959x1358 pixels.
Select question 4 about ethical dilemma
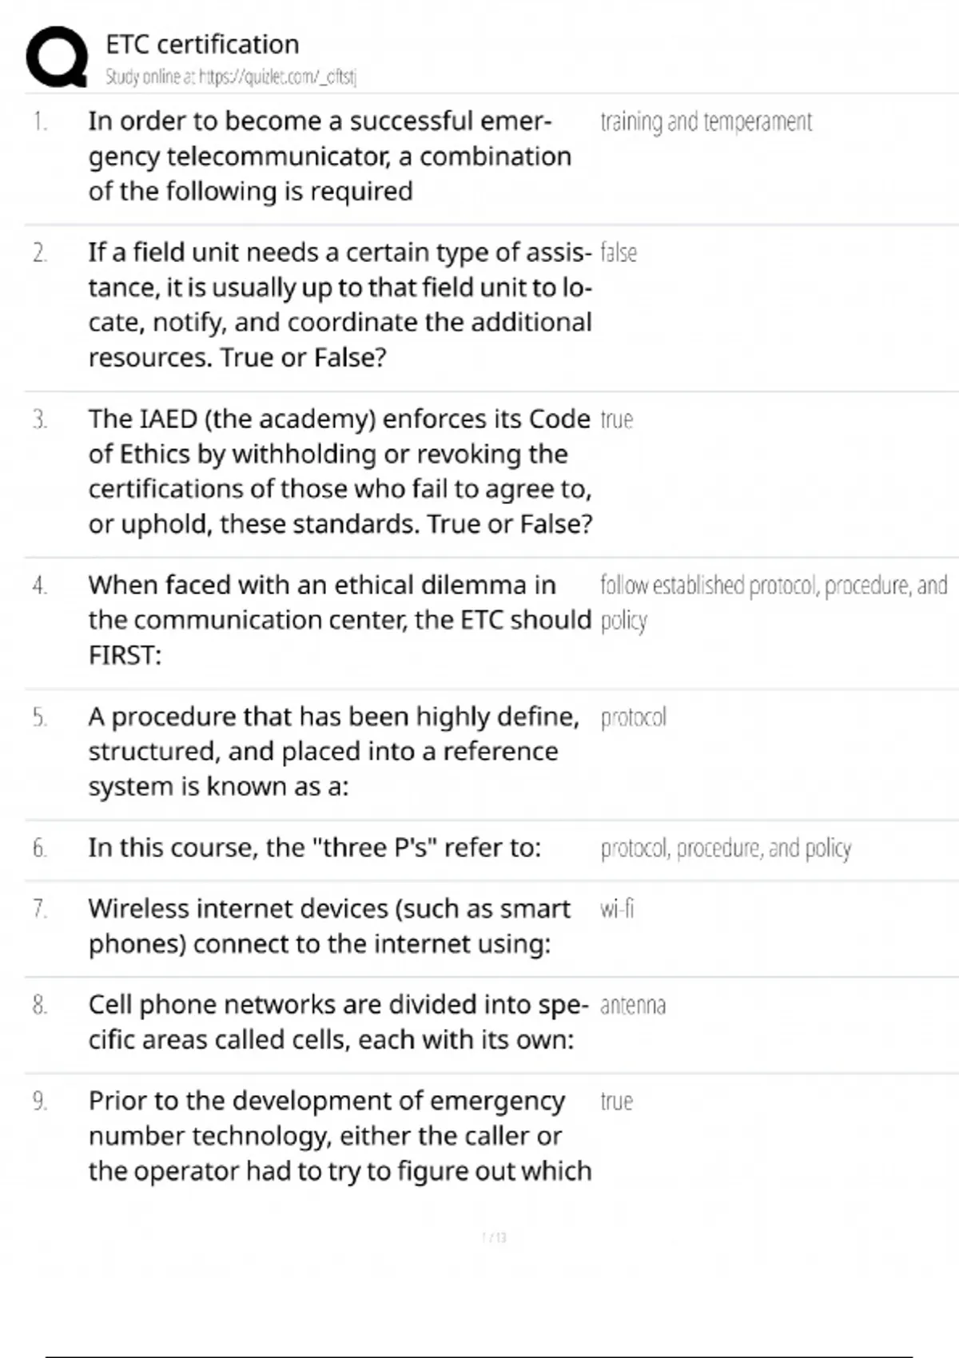click(x=340, y=620)
